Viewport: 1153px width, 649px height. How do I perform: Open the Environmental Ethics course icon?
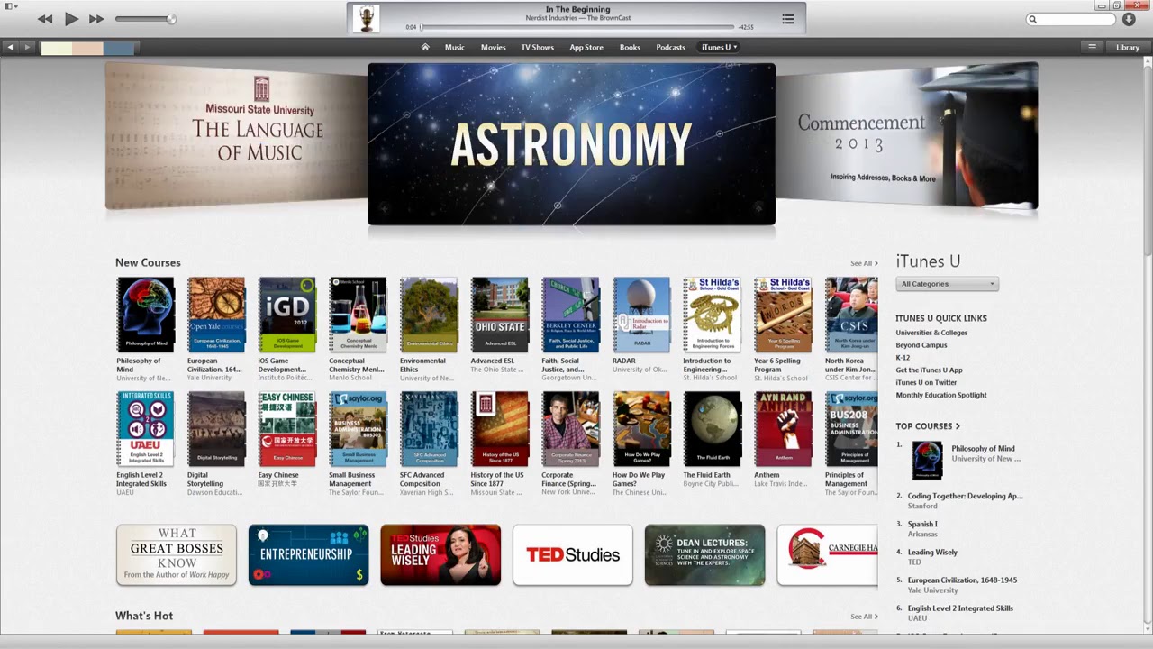click(429, 315)
